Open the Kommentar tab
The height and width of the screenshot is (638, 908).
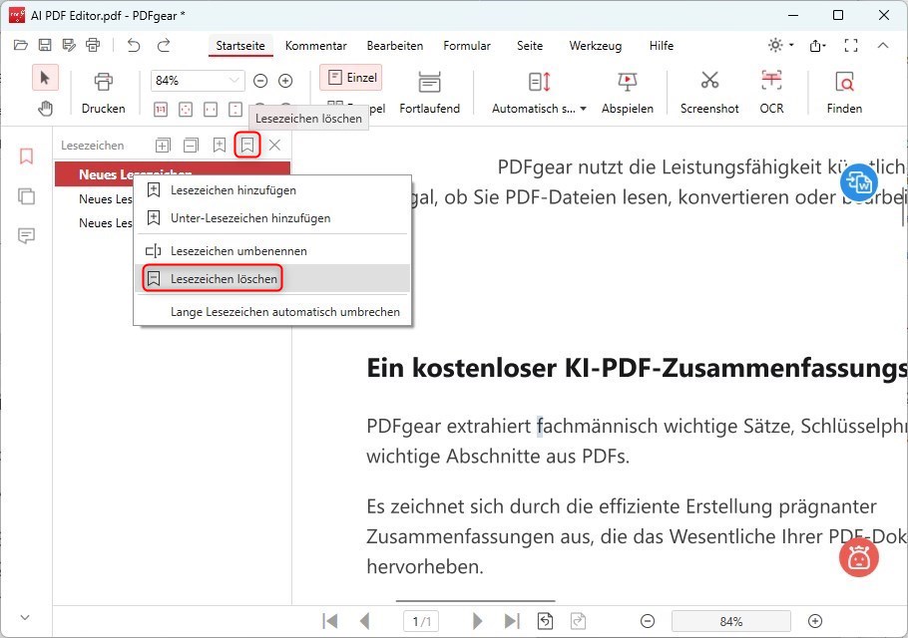click(x=315, y=46)
